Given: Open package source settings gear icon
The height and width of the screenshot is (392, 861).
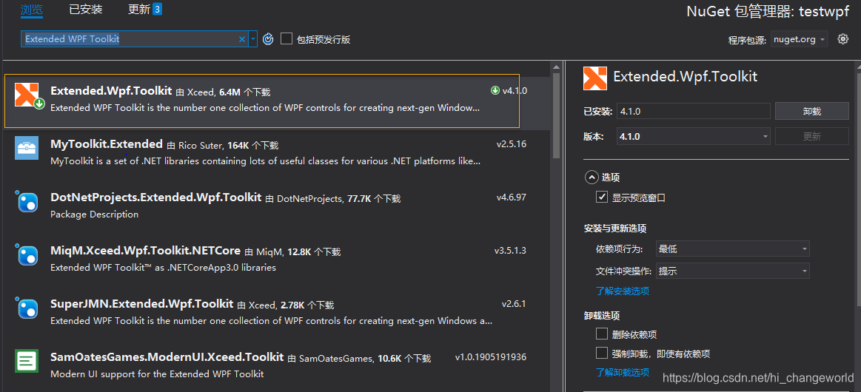Looking at the screenshot, I should [843, 39].
